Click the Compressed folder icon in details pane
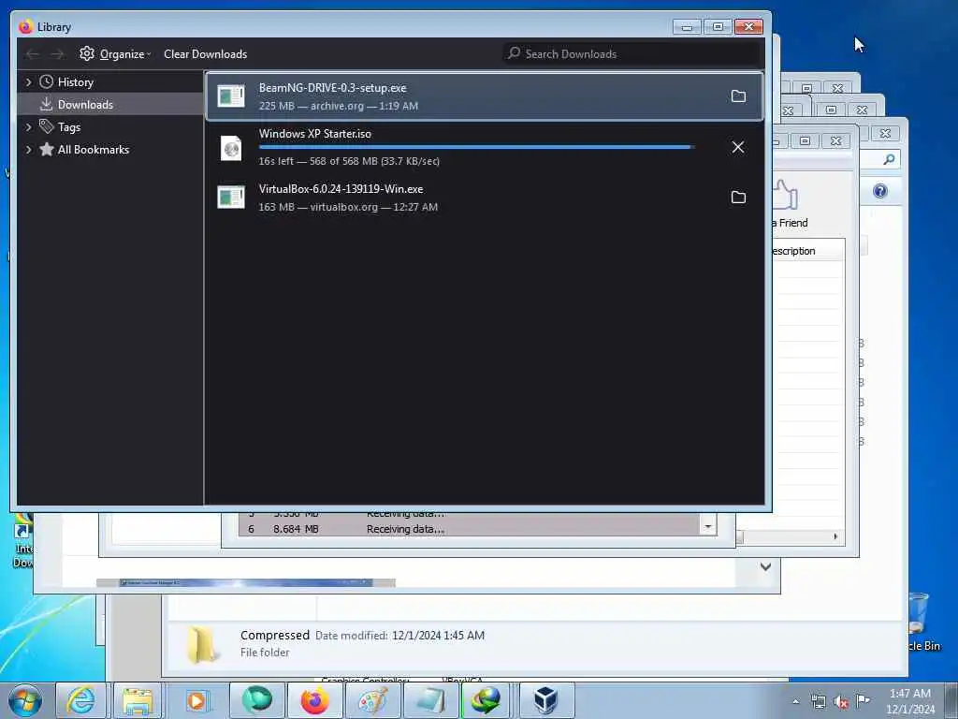958x719 pixels. click(x=201, y=644)
